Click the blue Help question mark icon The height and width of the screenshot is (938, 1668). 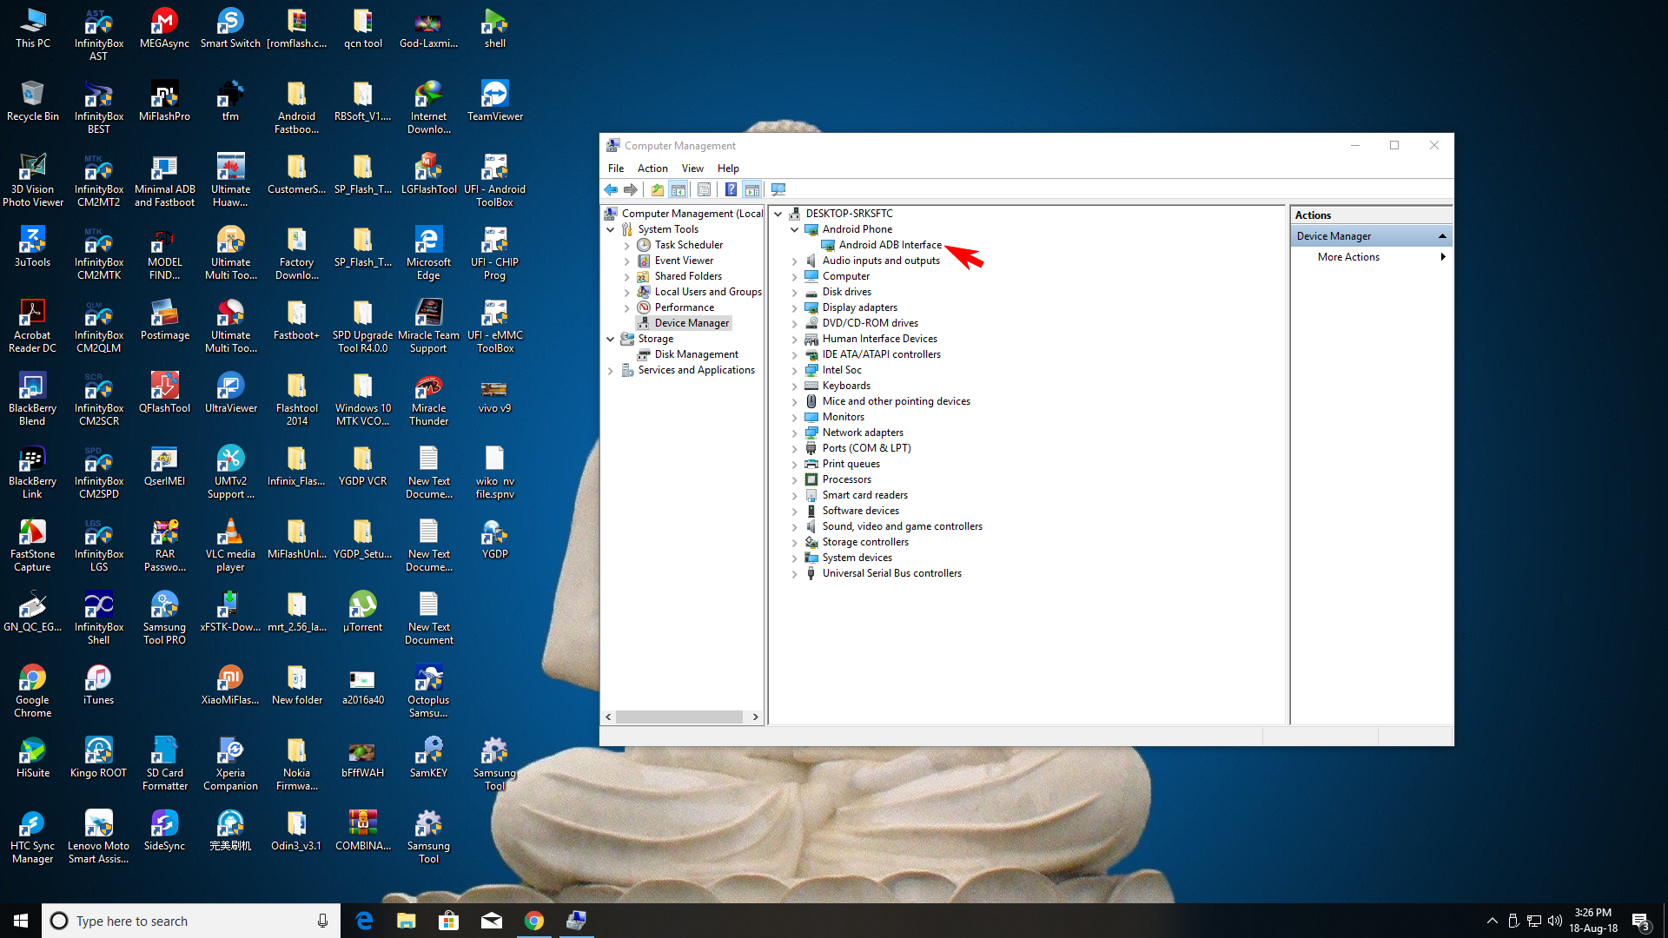[731, 189]
